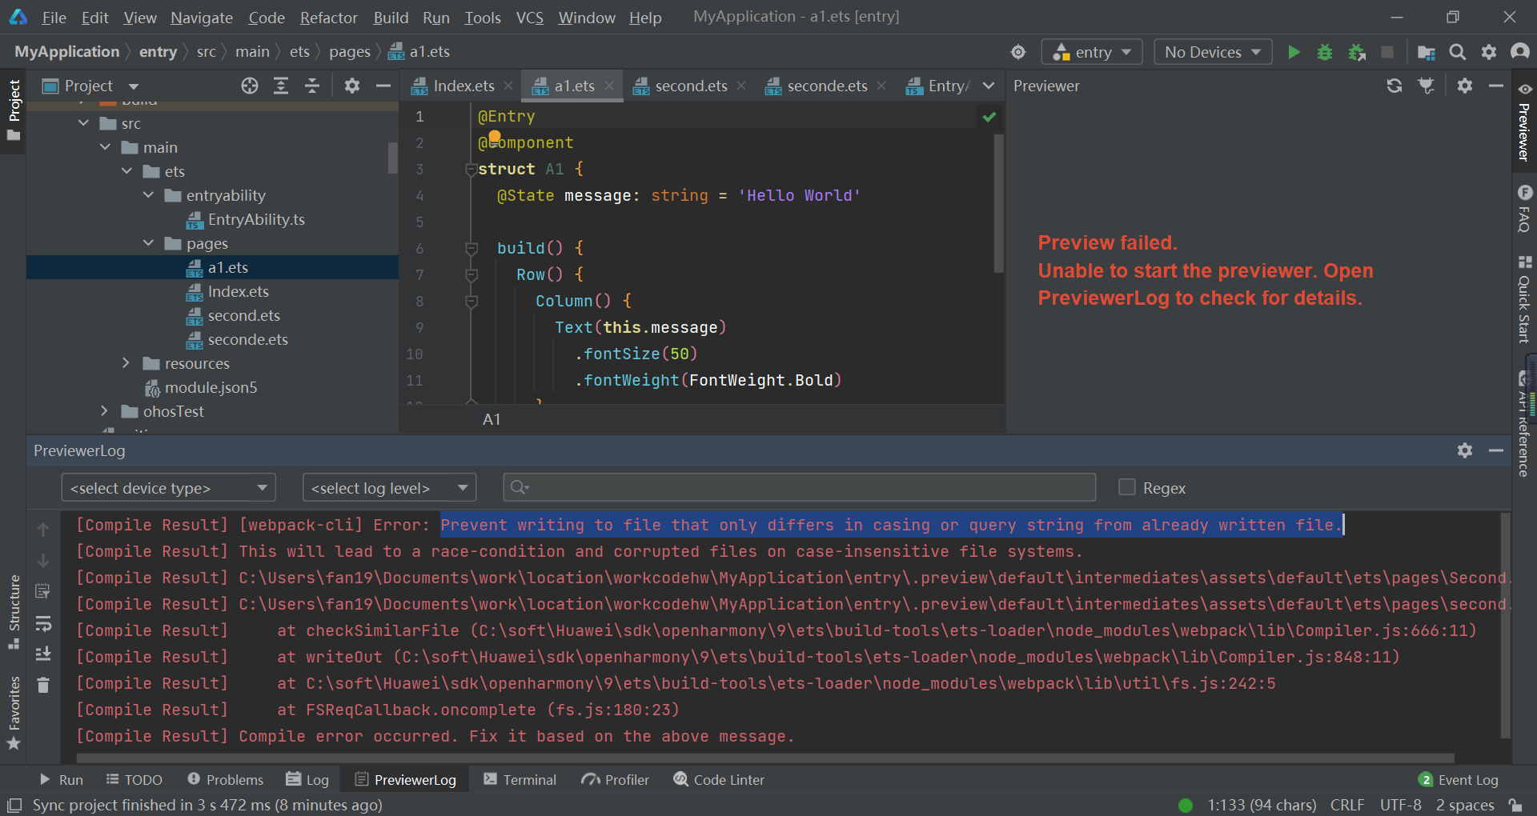Click the Previewer inspector icon
The width and height of the screenshot is (1537, 816).
coord(1426,86)
